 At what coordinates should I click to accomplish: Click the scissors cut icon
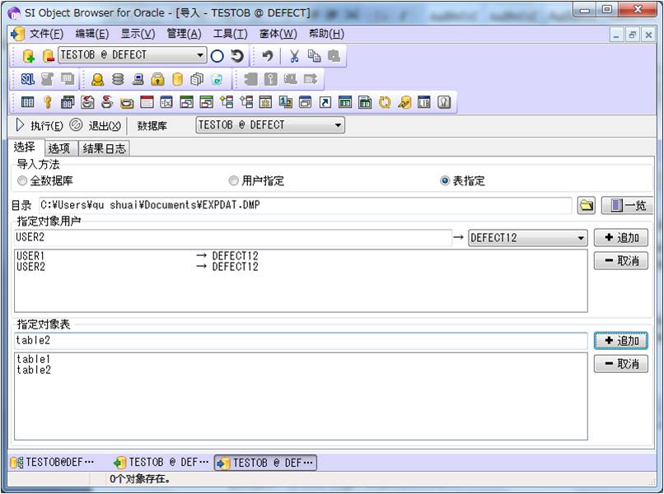(293, 56)
